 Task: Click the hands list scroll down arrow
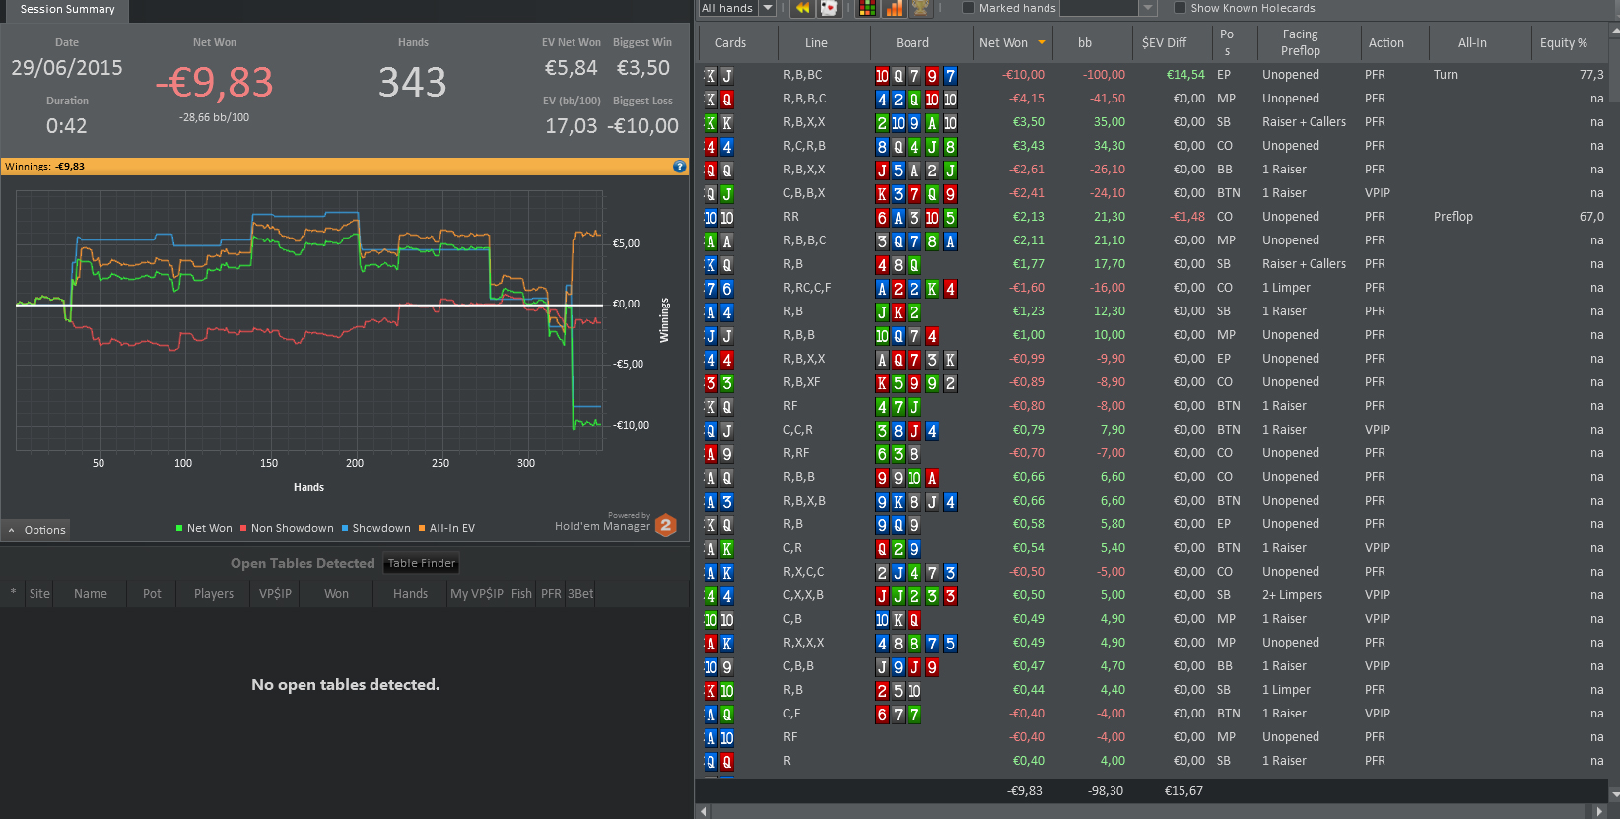click(x=1614, y=793)
